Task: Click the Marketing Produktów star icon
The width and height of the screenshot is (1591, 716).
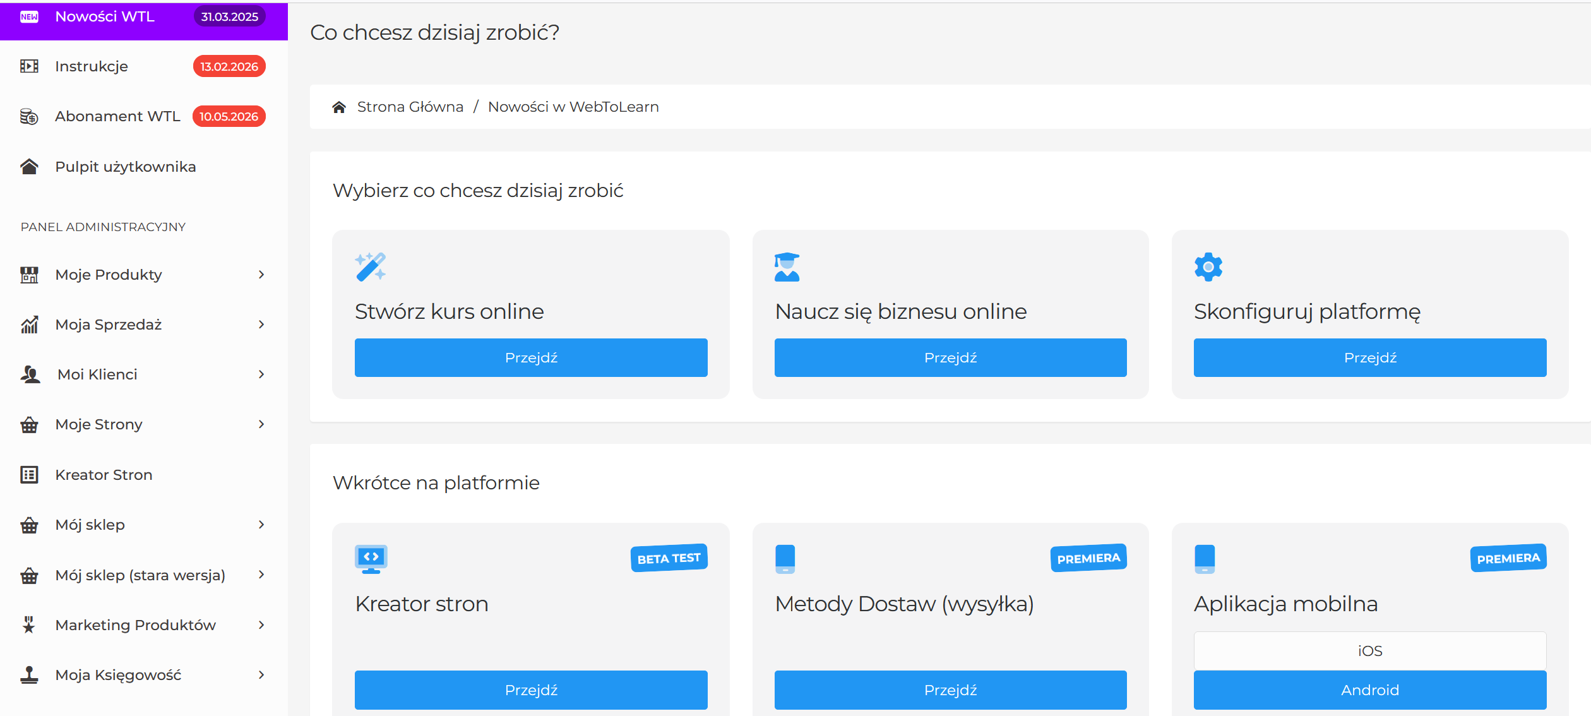Action: 29,624
